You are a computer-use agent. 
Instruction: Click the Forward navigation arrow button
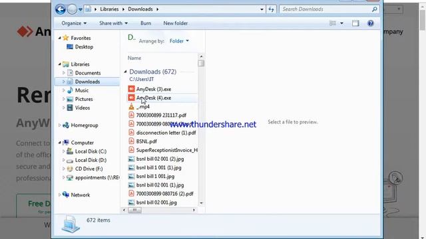72,9
